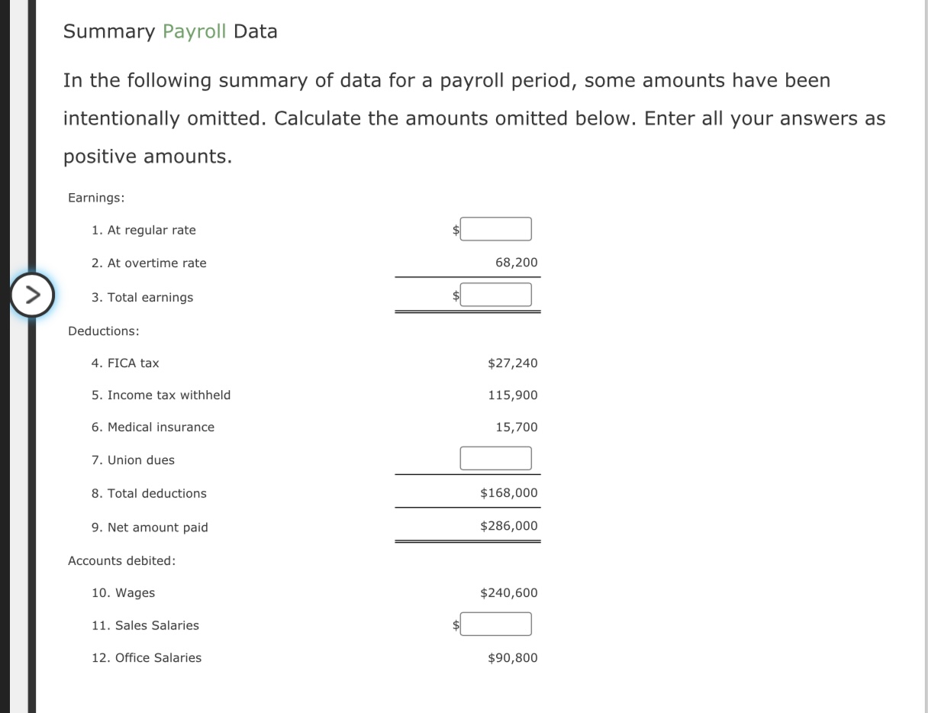Click the regular rate earnings input field
928x713 pixels.
pyautogui.click(x=495, y=228)
